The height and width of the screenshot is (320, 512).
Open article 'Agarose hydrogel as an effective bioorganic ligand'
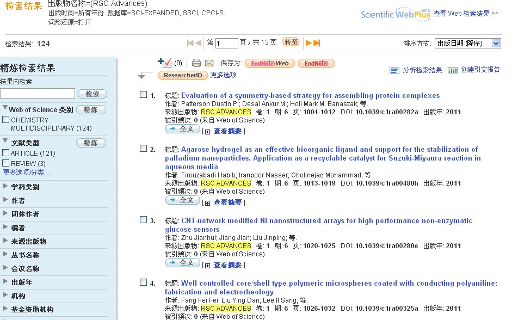[x=323, y=158]
